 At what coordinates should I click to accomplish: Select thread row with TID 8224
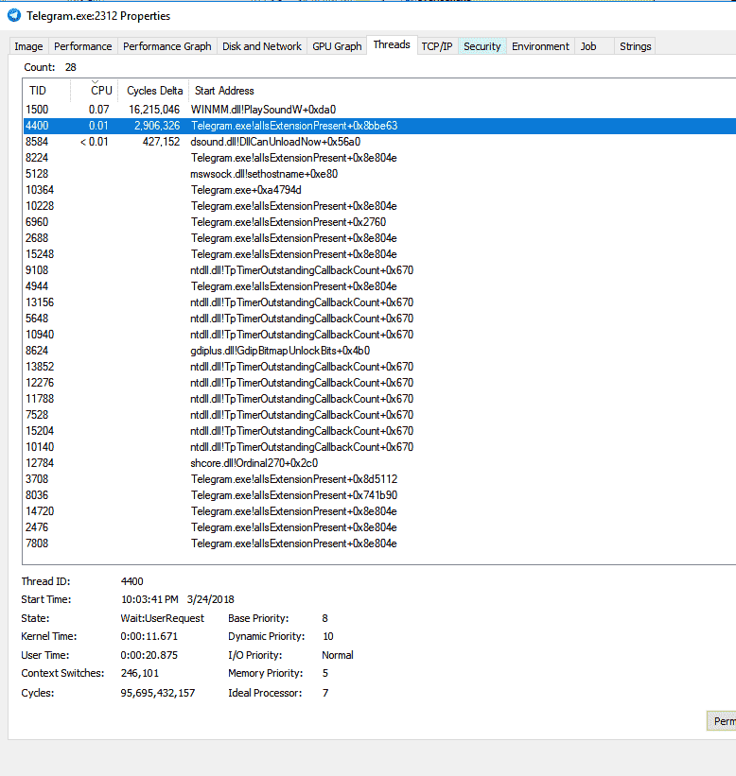(x=379, y=158)
